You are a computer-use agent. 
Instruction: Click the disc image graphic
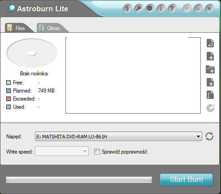tap(32, 53)
